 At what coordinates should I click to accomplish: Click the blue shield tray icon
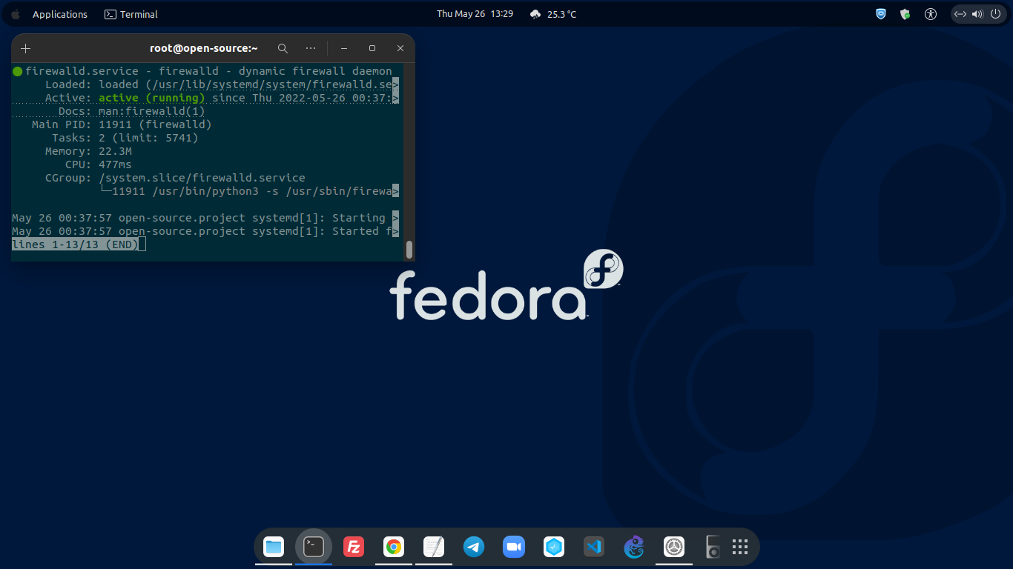(881, 14)
